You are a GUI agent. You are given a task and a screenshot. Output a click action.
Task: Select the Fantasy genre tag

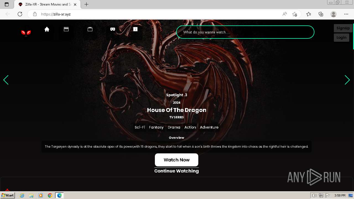(x=156, y=127)
